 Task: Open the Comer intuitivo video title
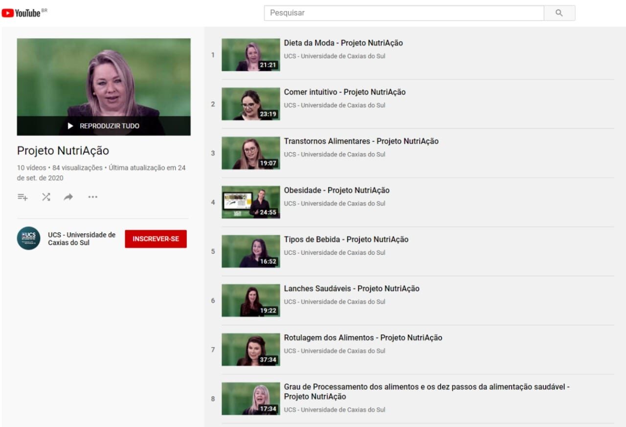click(345, 92)
